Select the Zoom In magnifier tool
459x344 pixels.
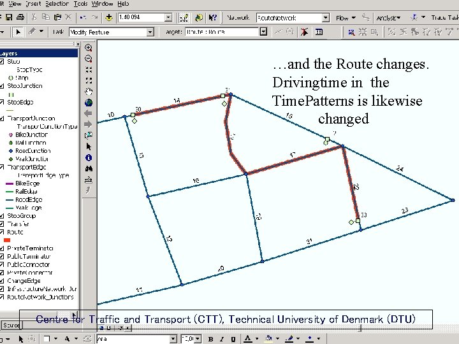point(89,47)
